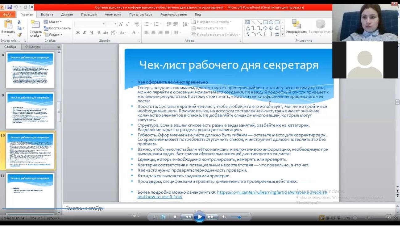Click the Cut scissors icon
Viewport: 402px width, 227px height.
[x=19, y=22]
